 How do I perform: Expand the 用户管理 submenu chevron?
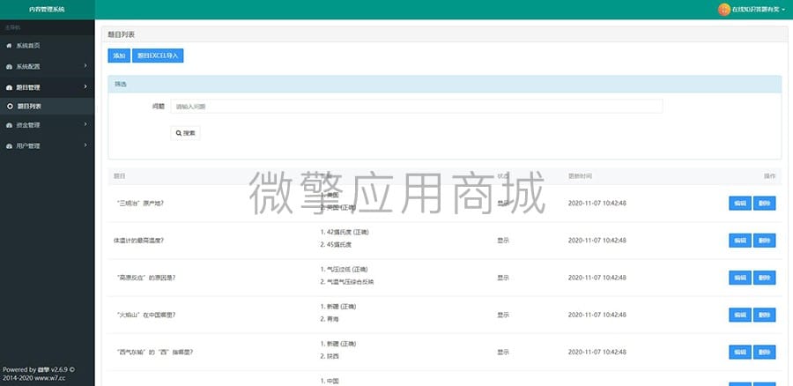85,145
